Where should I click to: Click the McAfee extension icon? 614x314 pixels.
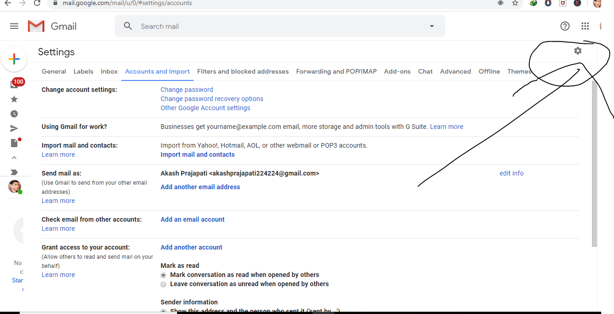coord(563,3)
